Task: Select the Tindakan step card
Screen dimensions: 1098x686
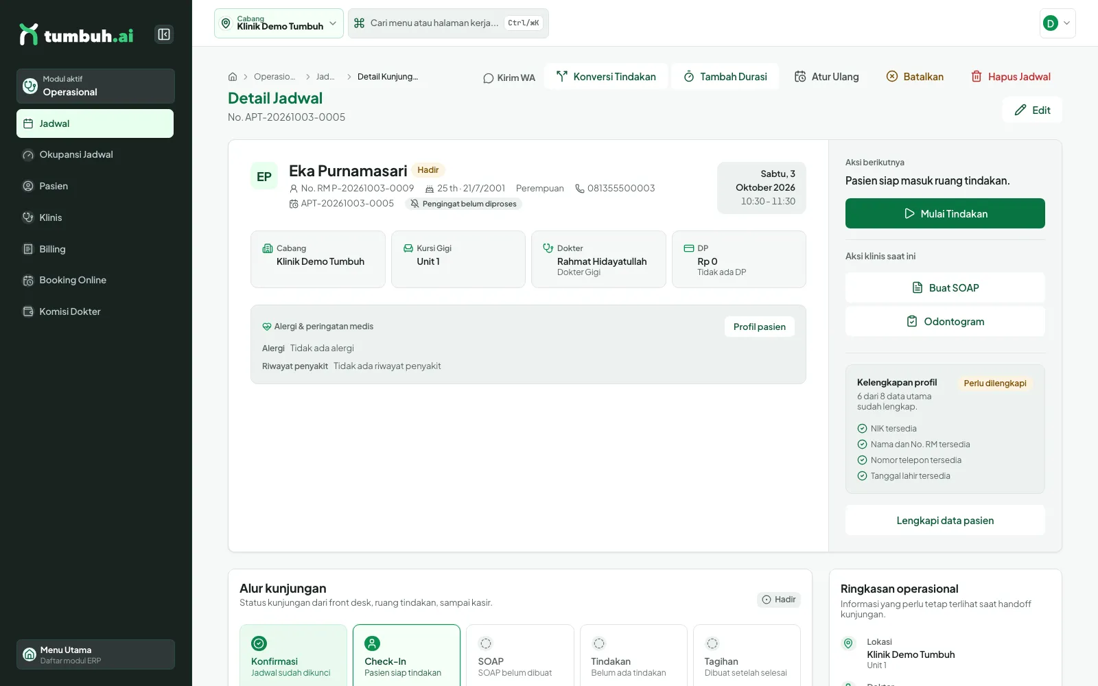Action: tap(633, 655)
